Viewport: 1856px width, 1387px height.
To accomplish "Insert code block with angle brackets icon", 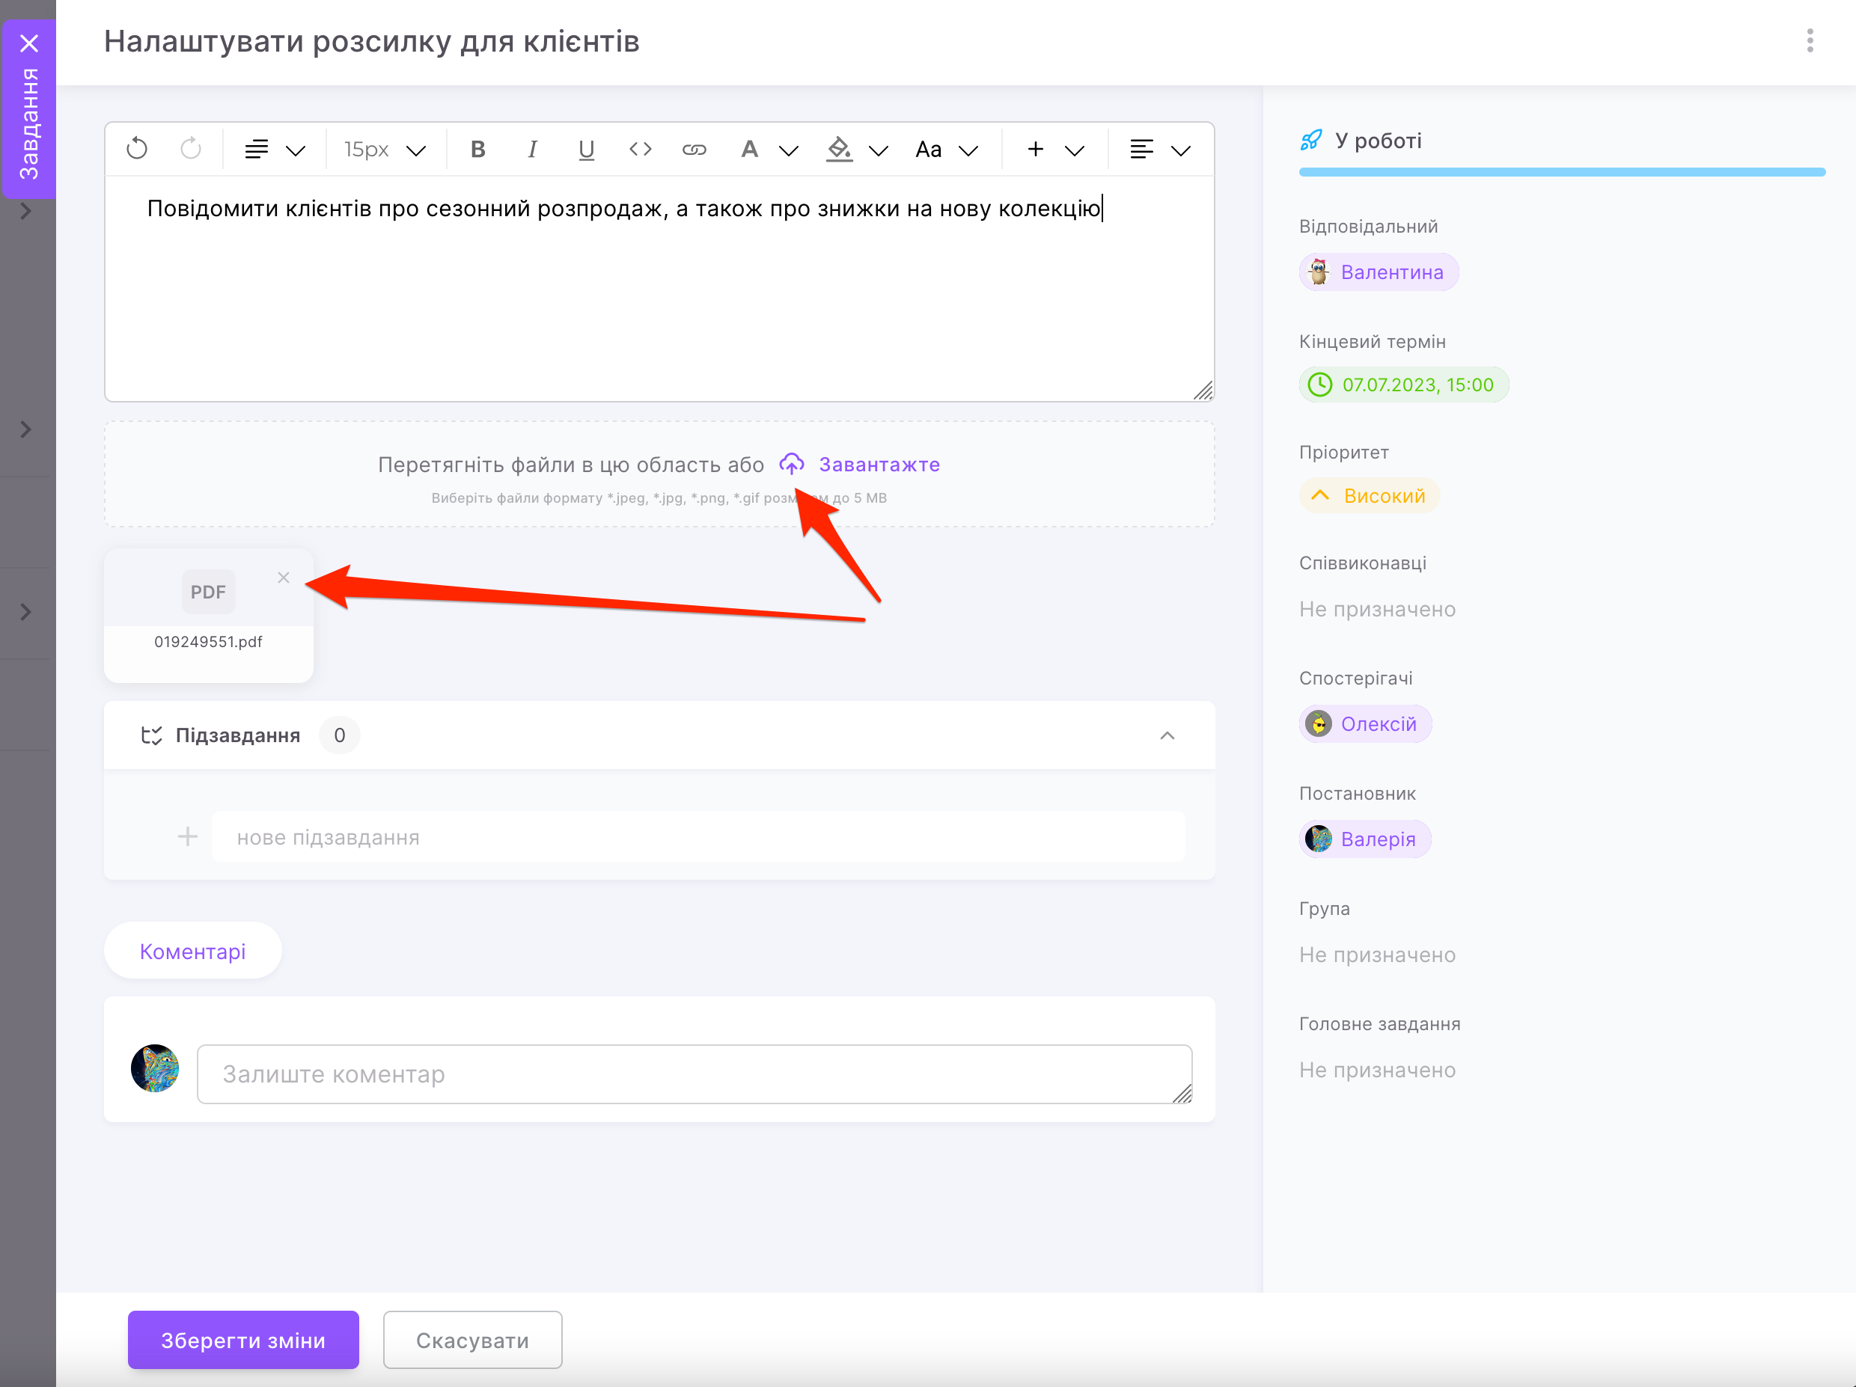I will [x=640, y=150].
